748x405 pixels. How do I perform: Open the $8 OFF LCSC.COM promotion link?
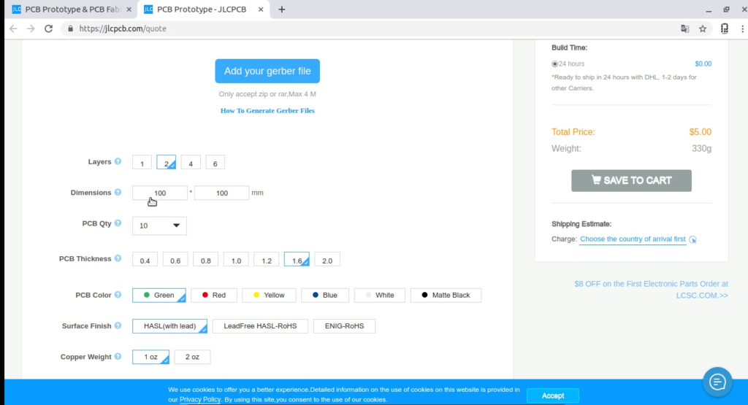coord(651,290)
